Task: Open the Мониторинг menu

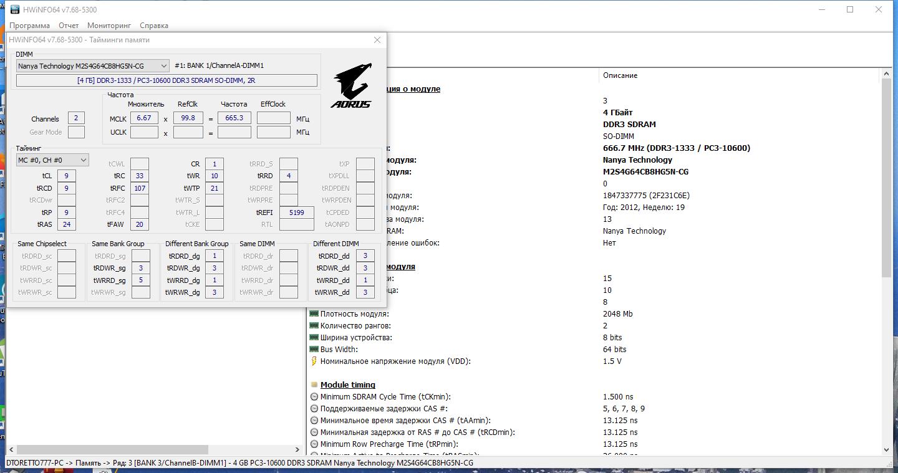Action: point(109,26)
